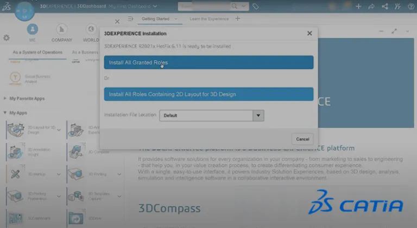
Task: Launch the 2D Layout for 3D Design app
Action: point(16,130)
